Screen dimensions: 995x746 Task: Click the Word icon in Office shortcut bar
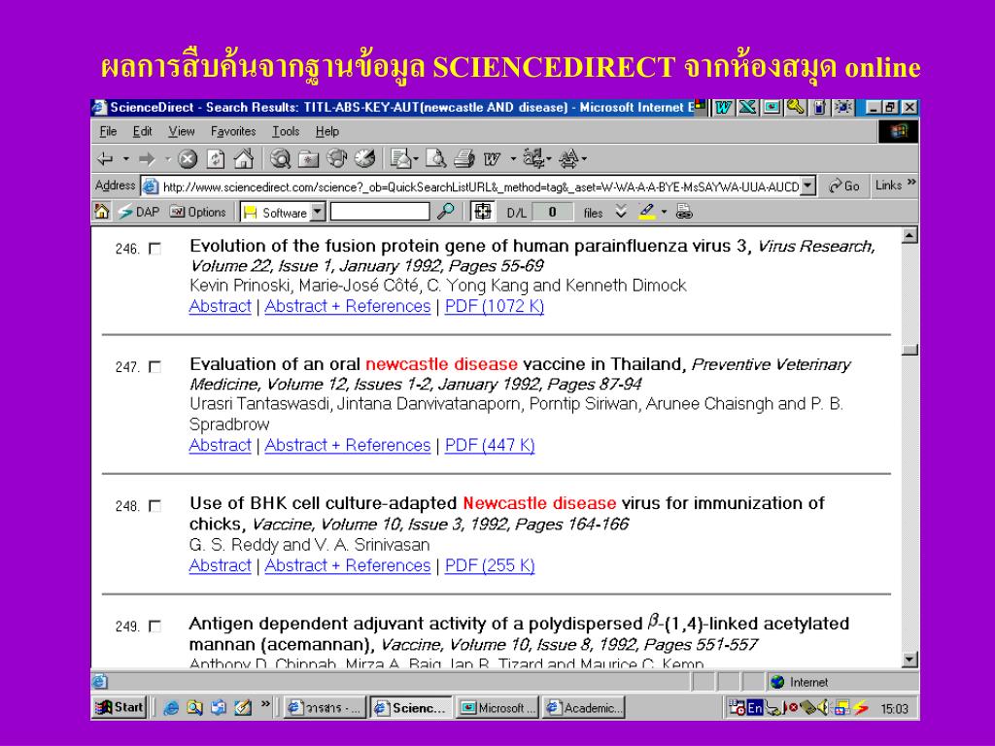[x=723, y=107]
